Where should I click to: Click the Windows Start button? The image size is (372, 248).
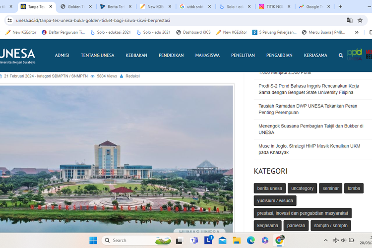(93, 241)
